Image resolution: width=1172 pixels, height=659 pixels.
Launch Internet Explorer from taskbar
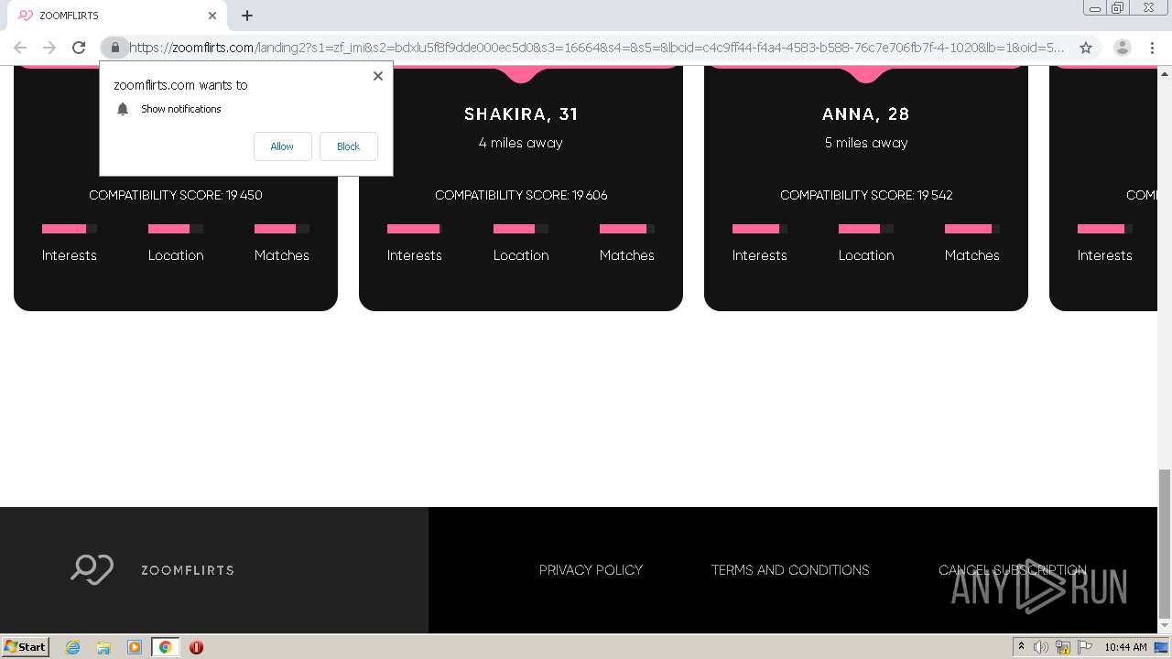click(x=72, y=647)
